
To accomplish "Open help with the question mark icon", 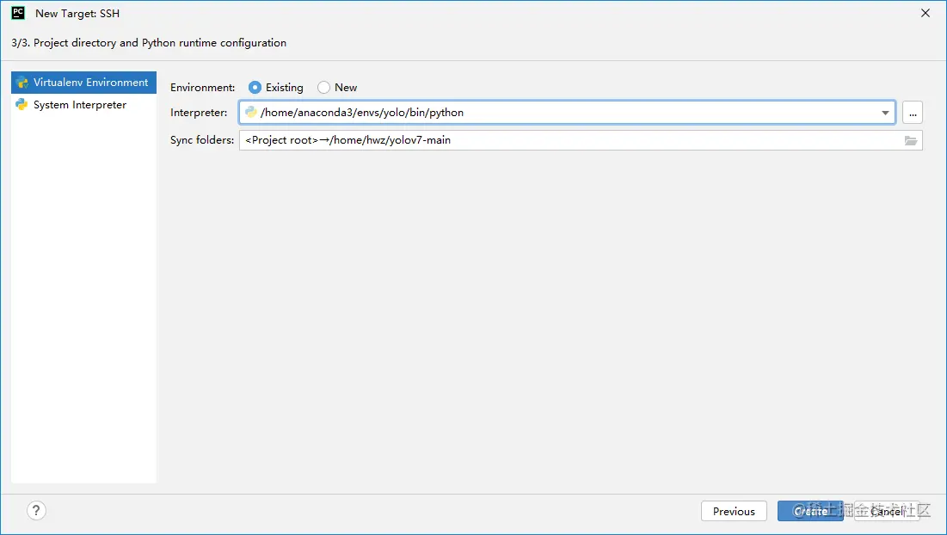I will 36,511.
